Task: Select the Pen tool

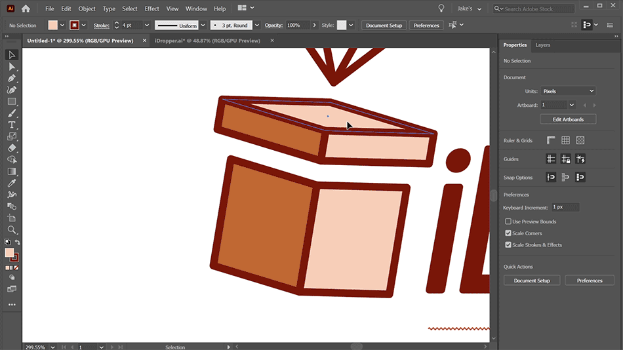Action: coord(12,78)
